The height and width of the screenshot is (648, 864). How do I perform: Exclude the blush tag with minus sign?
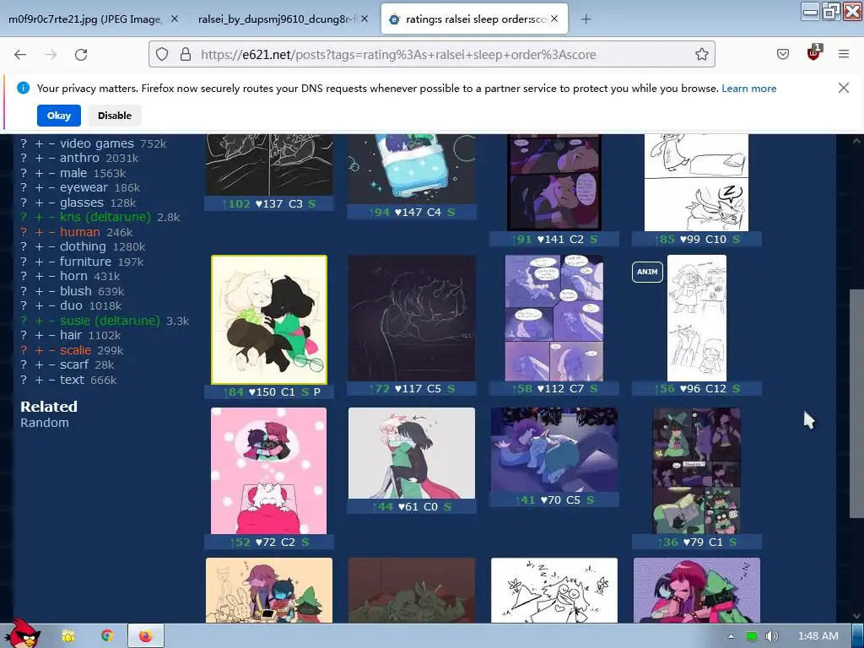(51, 291)
